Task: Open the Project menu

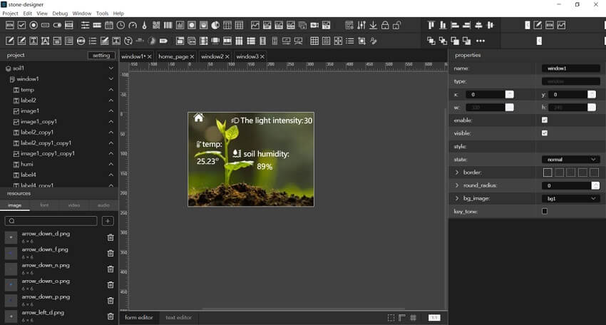Action: pyautogui.click(x=10, y=13)
